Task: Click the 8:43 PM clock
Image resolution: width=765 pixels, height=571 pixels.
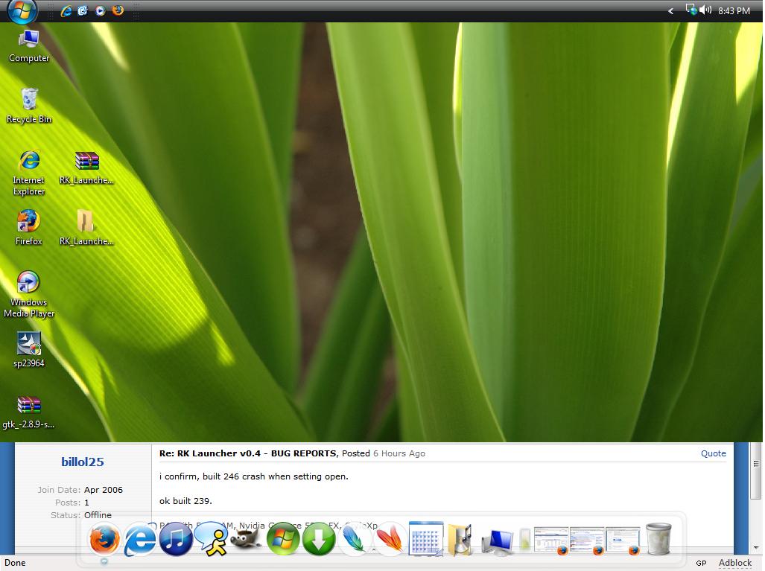Action: pos(734,10)
